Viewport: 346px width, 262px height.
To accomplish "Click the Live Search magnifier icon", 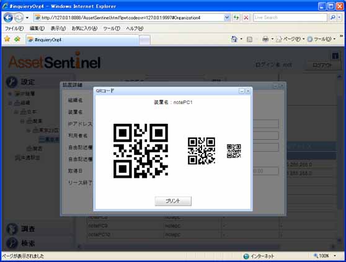I will click(333, 17).
